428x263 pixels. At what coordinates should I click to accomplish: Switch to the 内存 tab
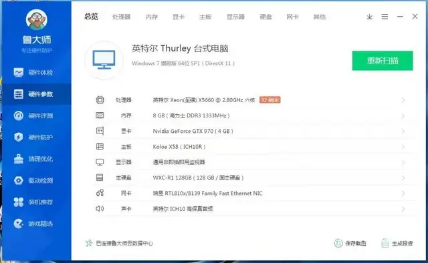click(152, 17)
